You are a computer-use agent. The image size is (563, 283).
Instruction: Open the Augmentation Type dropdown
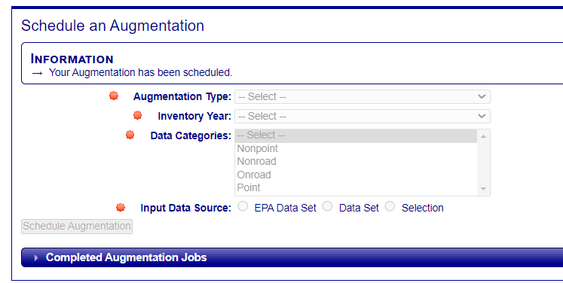coord(363,97)
